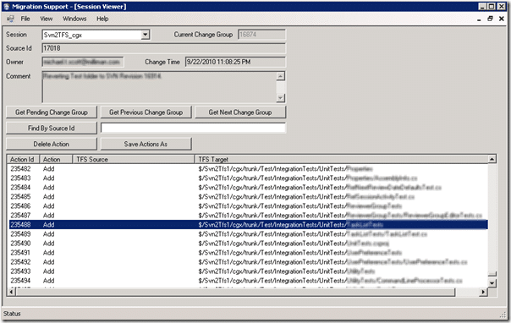Viewport: 511px width, 323px height.
Task: Open the View menu
Action: coord(47,19)
